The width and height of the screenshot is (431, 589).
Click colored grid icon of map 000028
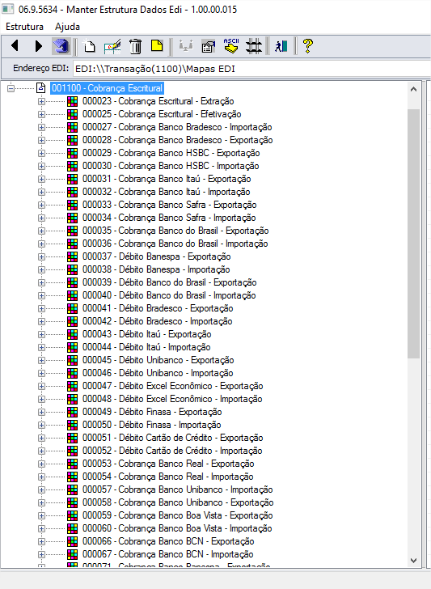coord(72,140)
